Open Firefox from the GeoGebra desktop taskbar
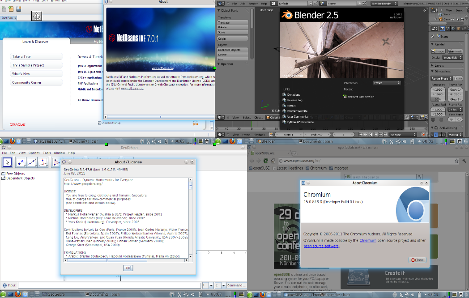The image size is (469, 298). pos(17,294)
